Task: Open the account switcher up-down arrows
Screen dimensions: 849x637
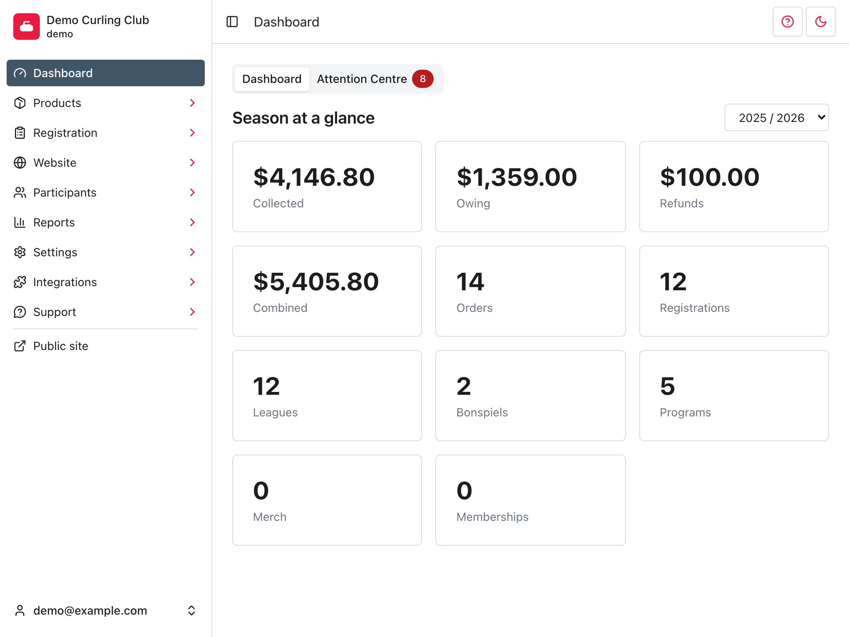Action: (192, 610)
